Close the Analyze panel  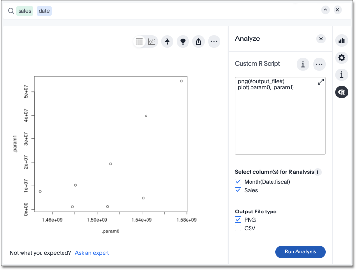tap(321, 39)
